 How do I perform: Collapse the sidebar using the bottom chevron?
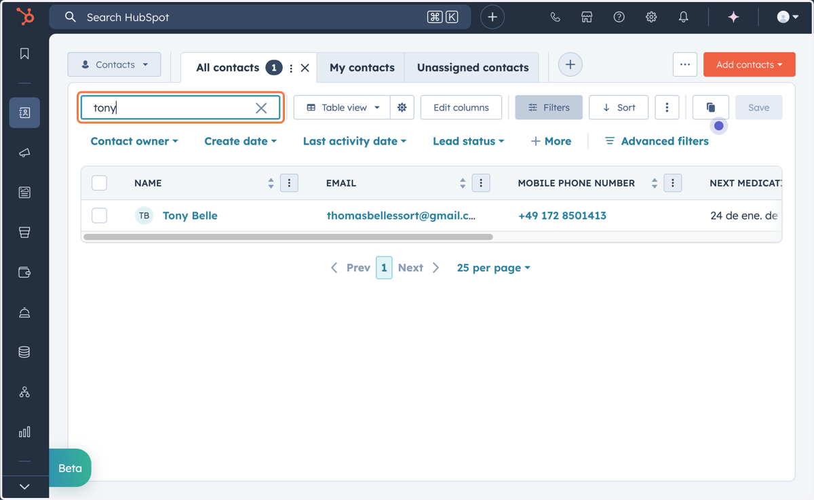click(24, 486)
